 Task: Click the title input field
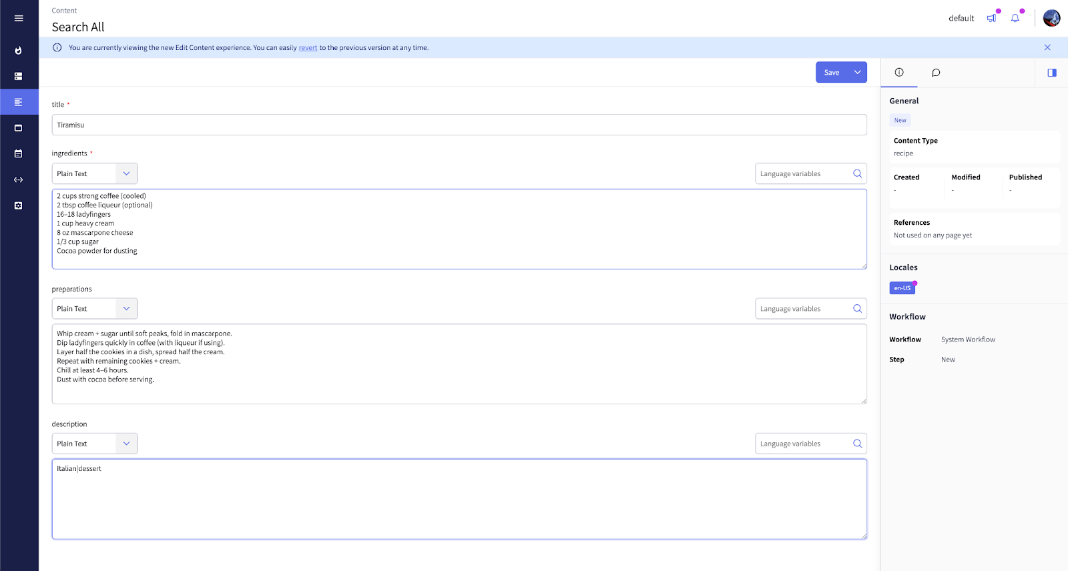click(459, 125)
